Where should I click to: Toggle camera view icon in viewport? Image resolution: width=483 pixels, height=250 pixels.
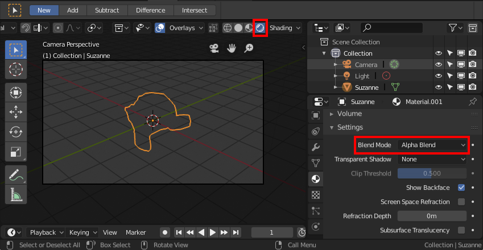(x=214, y=48)
